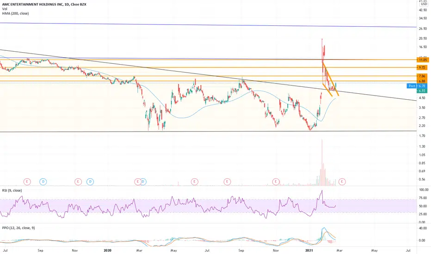This screenshot has width=431, height=254.
Task: Open the earnings marker for August 2019
Action: click(27, 181)
